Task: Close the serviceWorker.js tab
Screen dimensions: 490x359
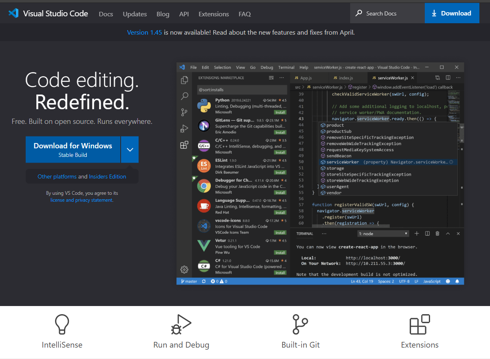Action: (x=413, y=78)
